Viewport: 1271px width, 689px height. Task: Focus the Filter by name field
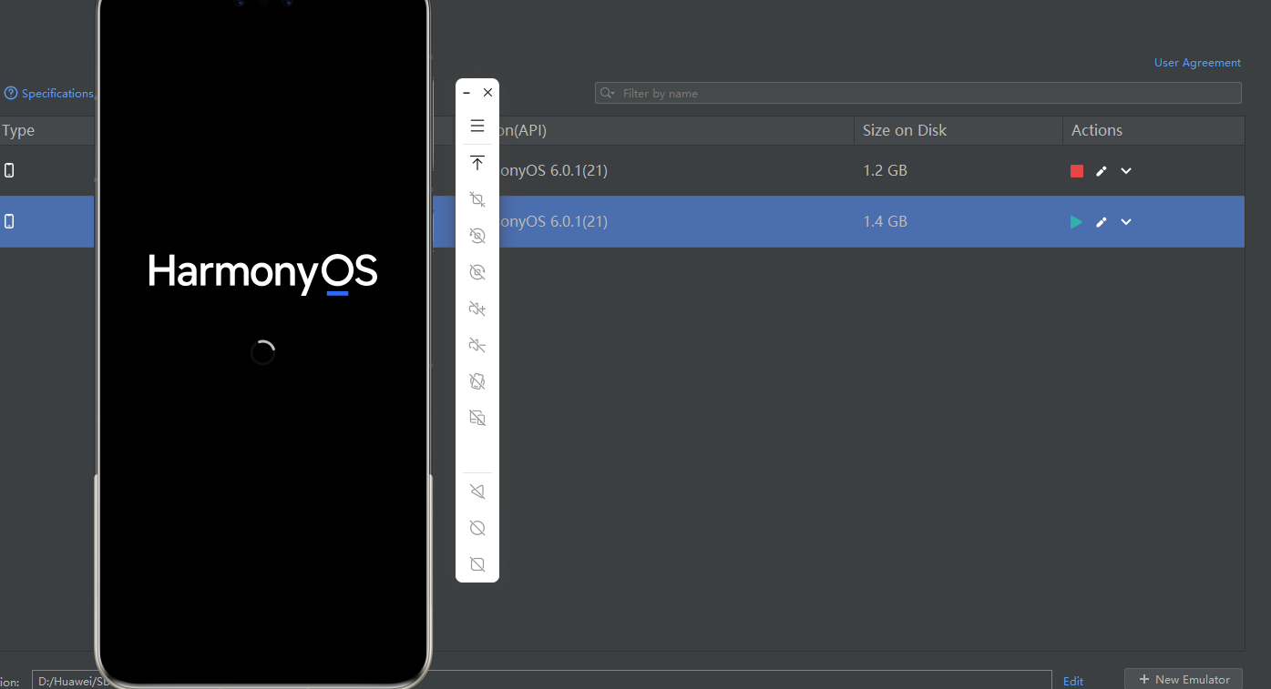(917, 93)
